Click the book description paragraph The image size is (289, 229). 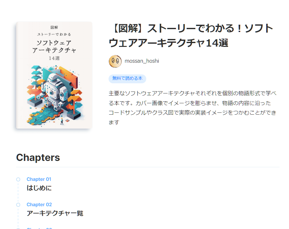click(x=192, y=108)
